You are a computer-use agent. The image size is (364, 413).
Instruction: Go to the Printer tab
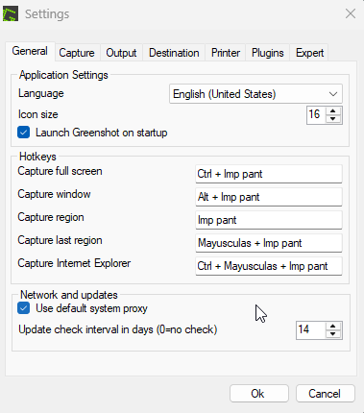click(x=226, y=53)
